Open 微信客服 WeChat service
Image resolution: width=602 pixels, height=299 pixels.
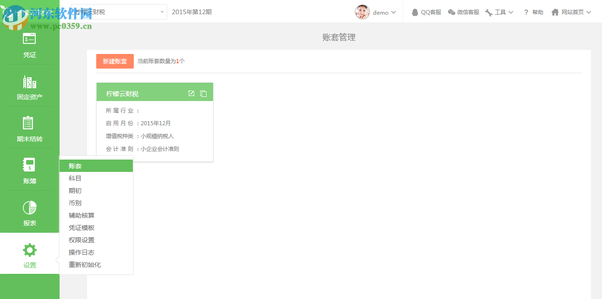point(464,12)
